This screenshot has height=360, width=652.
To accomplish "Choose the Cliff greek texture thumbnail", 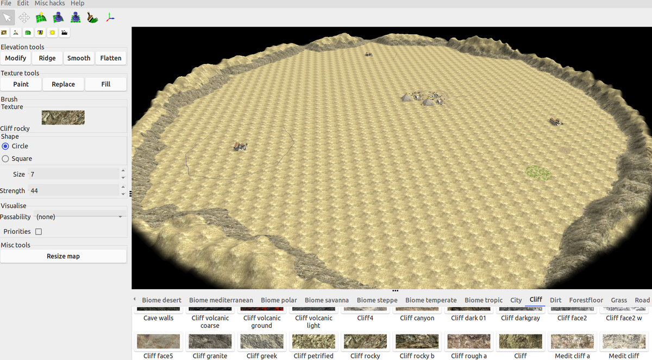I will [261, 342].
